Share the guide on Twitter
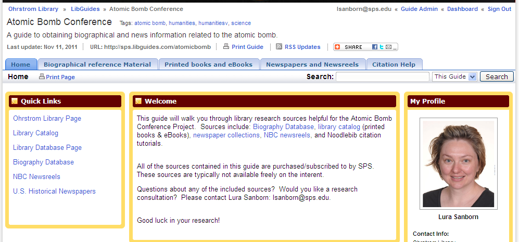Screen dimensions: 519x242 pos(382,47)
